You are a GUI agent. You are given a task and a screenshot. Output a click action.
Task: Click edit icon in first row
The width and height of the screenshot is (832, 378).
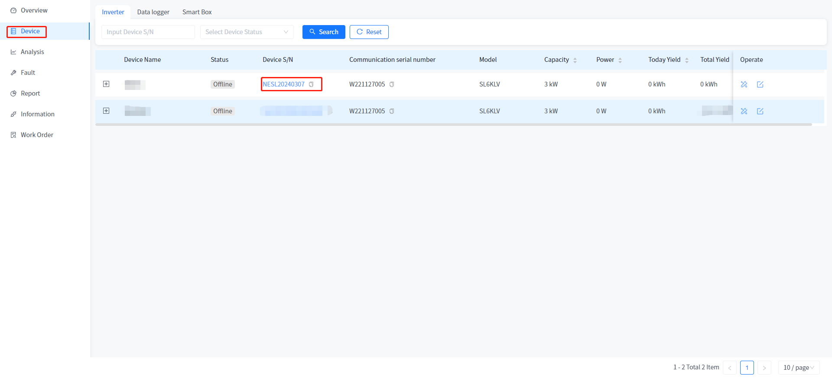click(x=760, y=84)
